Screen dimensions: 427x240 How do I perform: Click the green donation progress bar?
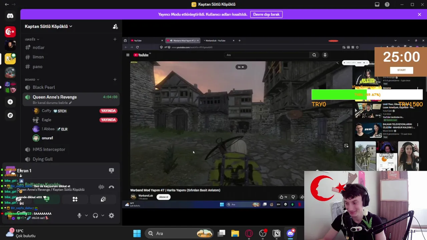[339, 95]
